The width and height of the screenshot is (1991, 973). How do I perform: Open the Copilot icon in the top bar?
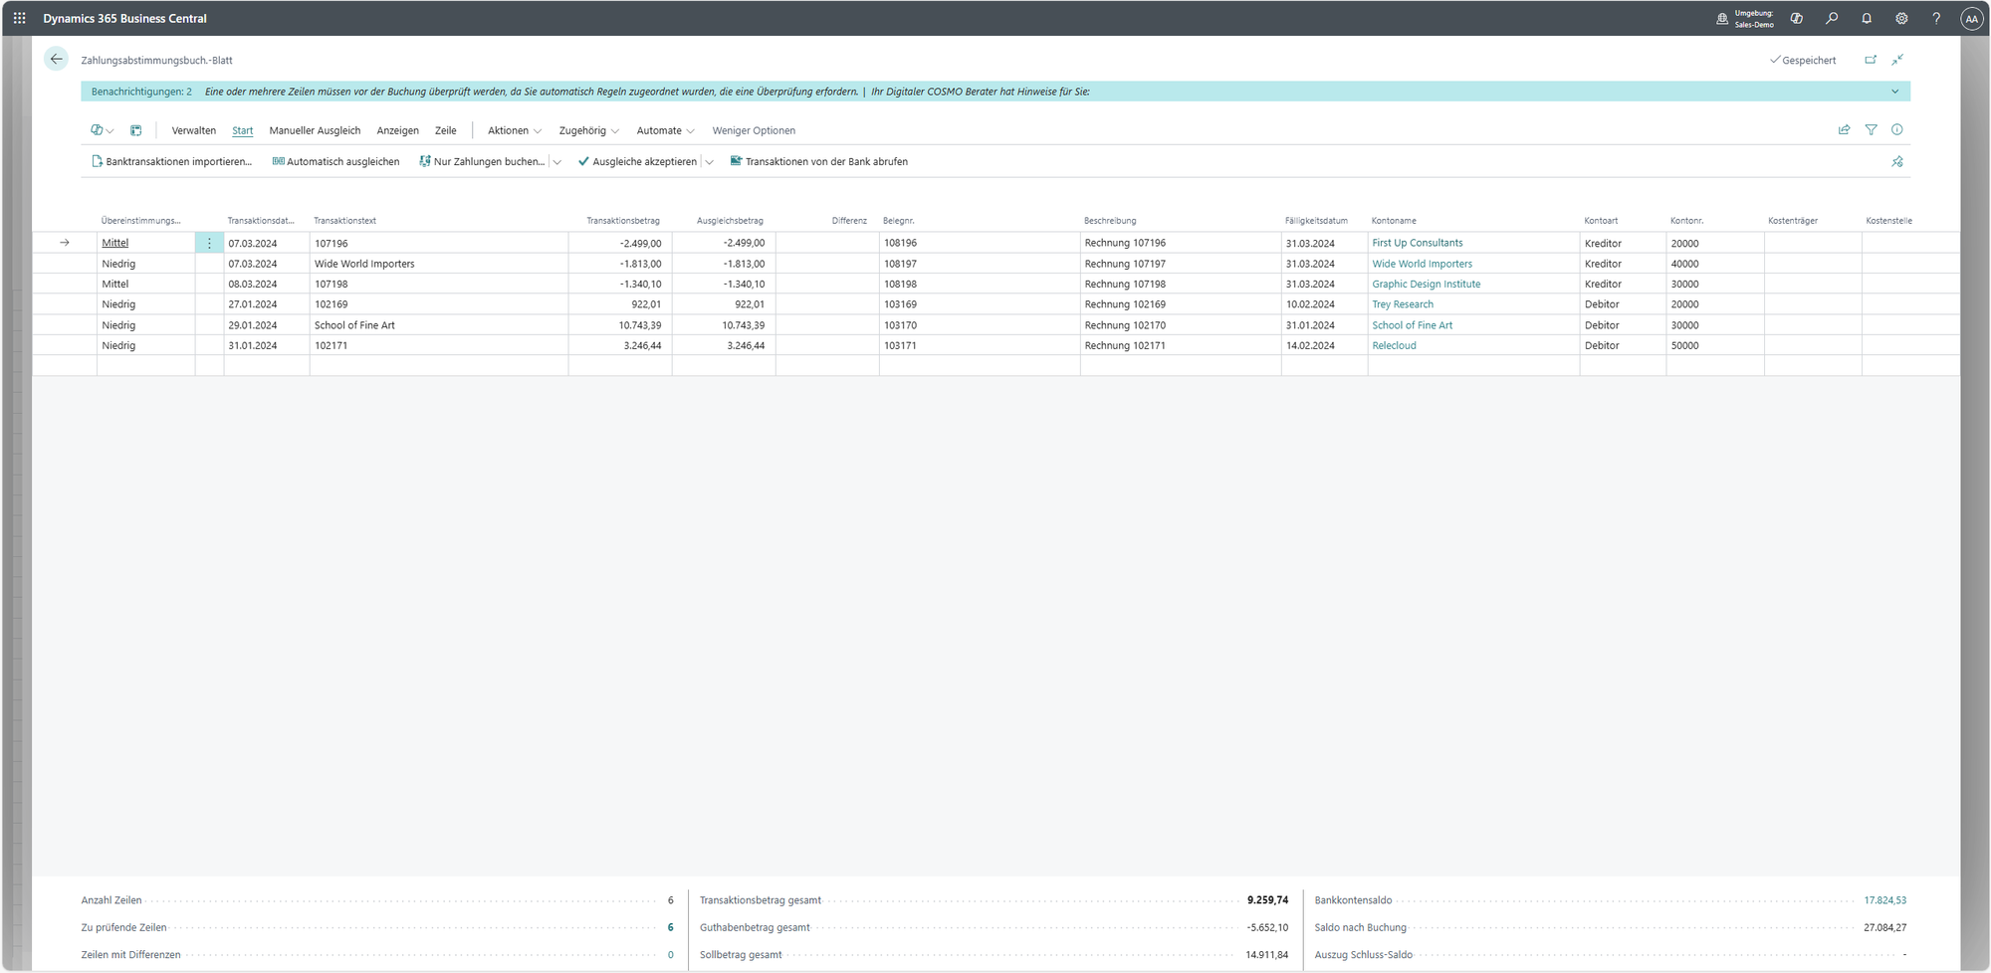(x=1797, y=18)
